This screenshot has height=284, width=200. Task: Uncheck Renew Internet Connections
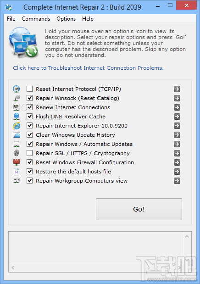29,107
